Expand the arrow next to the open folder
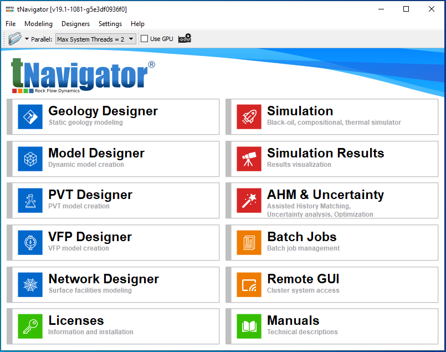The image size is (446, 352). coord(27,39)
